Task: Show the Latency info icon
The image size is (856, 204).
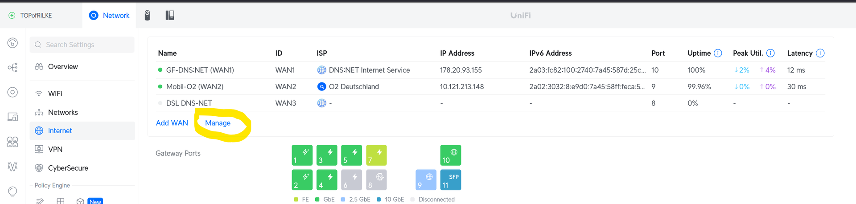Action: pyautogui.click(x=820, y=53)
